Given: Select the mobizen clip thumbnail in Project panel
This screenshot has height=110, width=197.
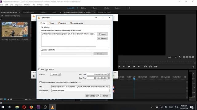Looking at the screenshot, I should click(x=14, y=29).
